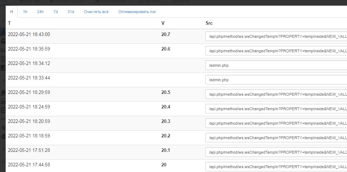Click the Src column header
Viewport: 347px width, 172px height.
(x=209, y=23)
